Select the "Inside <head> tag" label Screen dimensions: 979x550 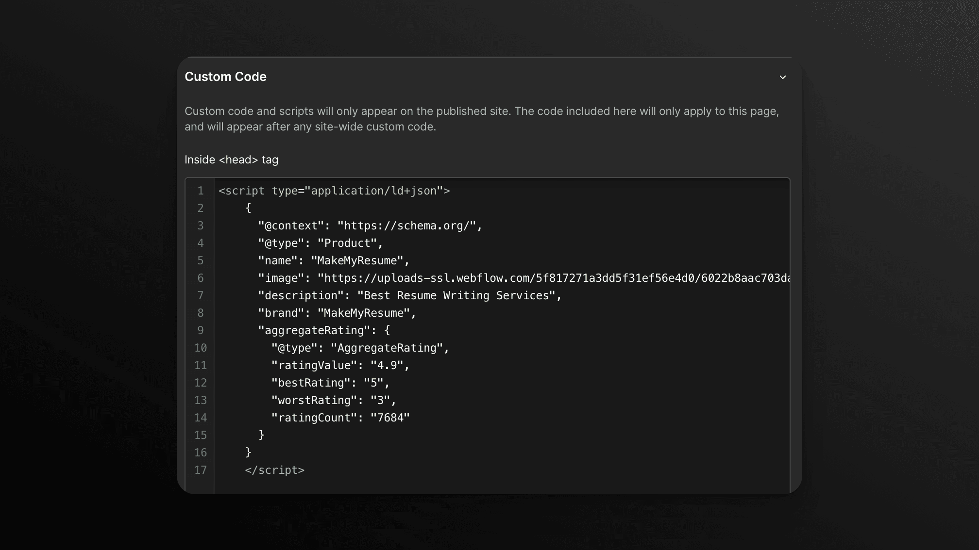pos(231,159)
